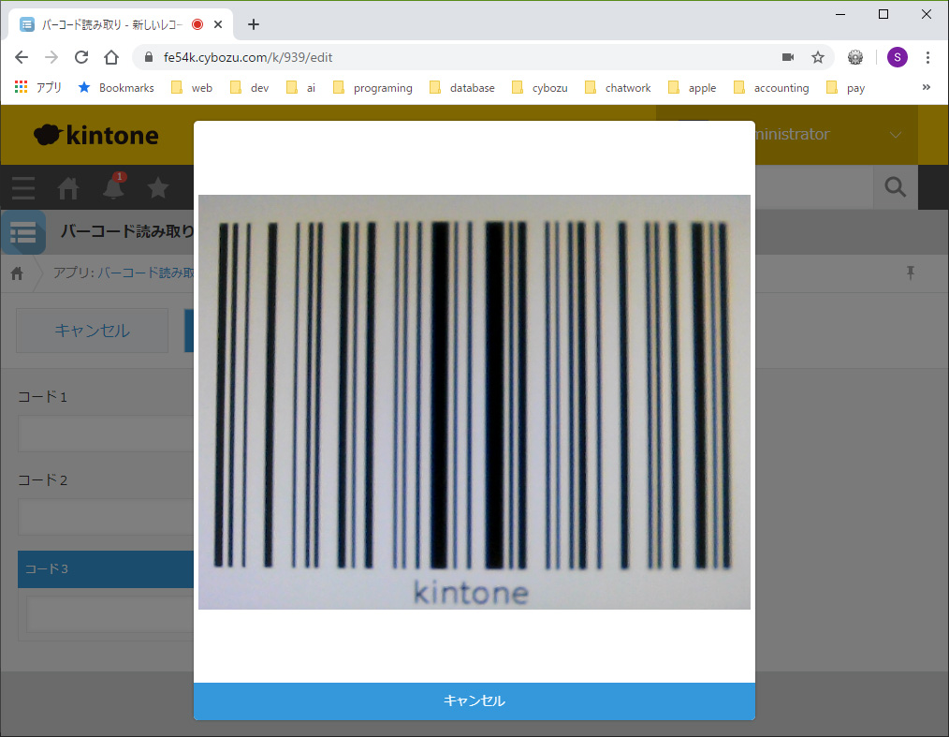Open the pay bookmarks folder
Image resolution: width=949 pixels, height=737 pixels.
(845, 88)
